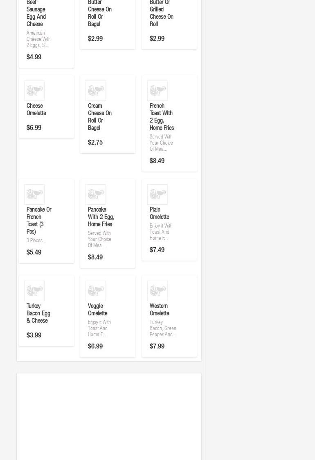
Task: Click the Western Omelette placeholder icon
Action: [x=157, y=291]
